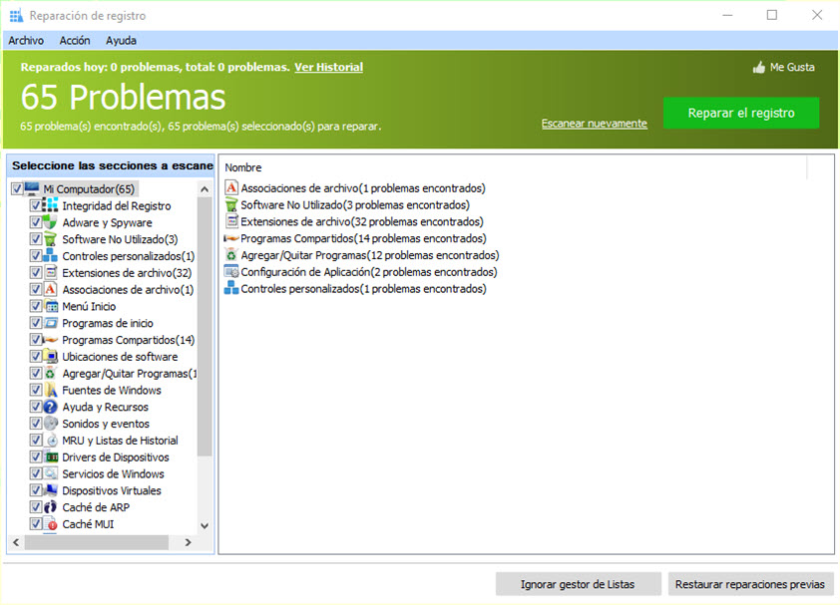This screenshot has width=840, height=605.
Task: Toggle Programas Compartidos checkbox
Action: [35, 340]
